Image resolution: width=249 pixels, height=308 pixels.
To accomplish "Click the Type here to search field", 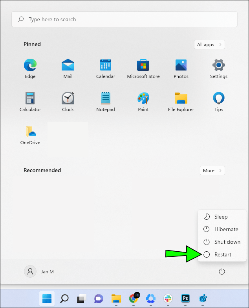I will (124, 19).
